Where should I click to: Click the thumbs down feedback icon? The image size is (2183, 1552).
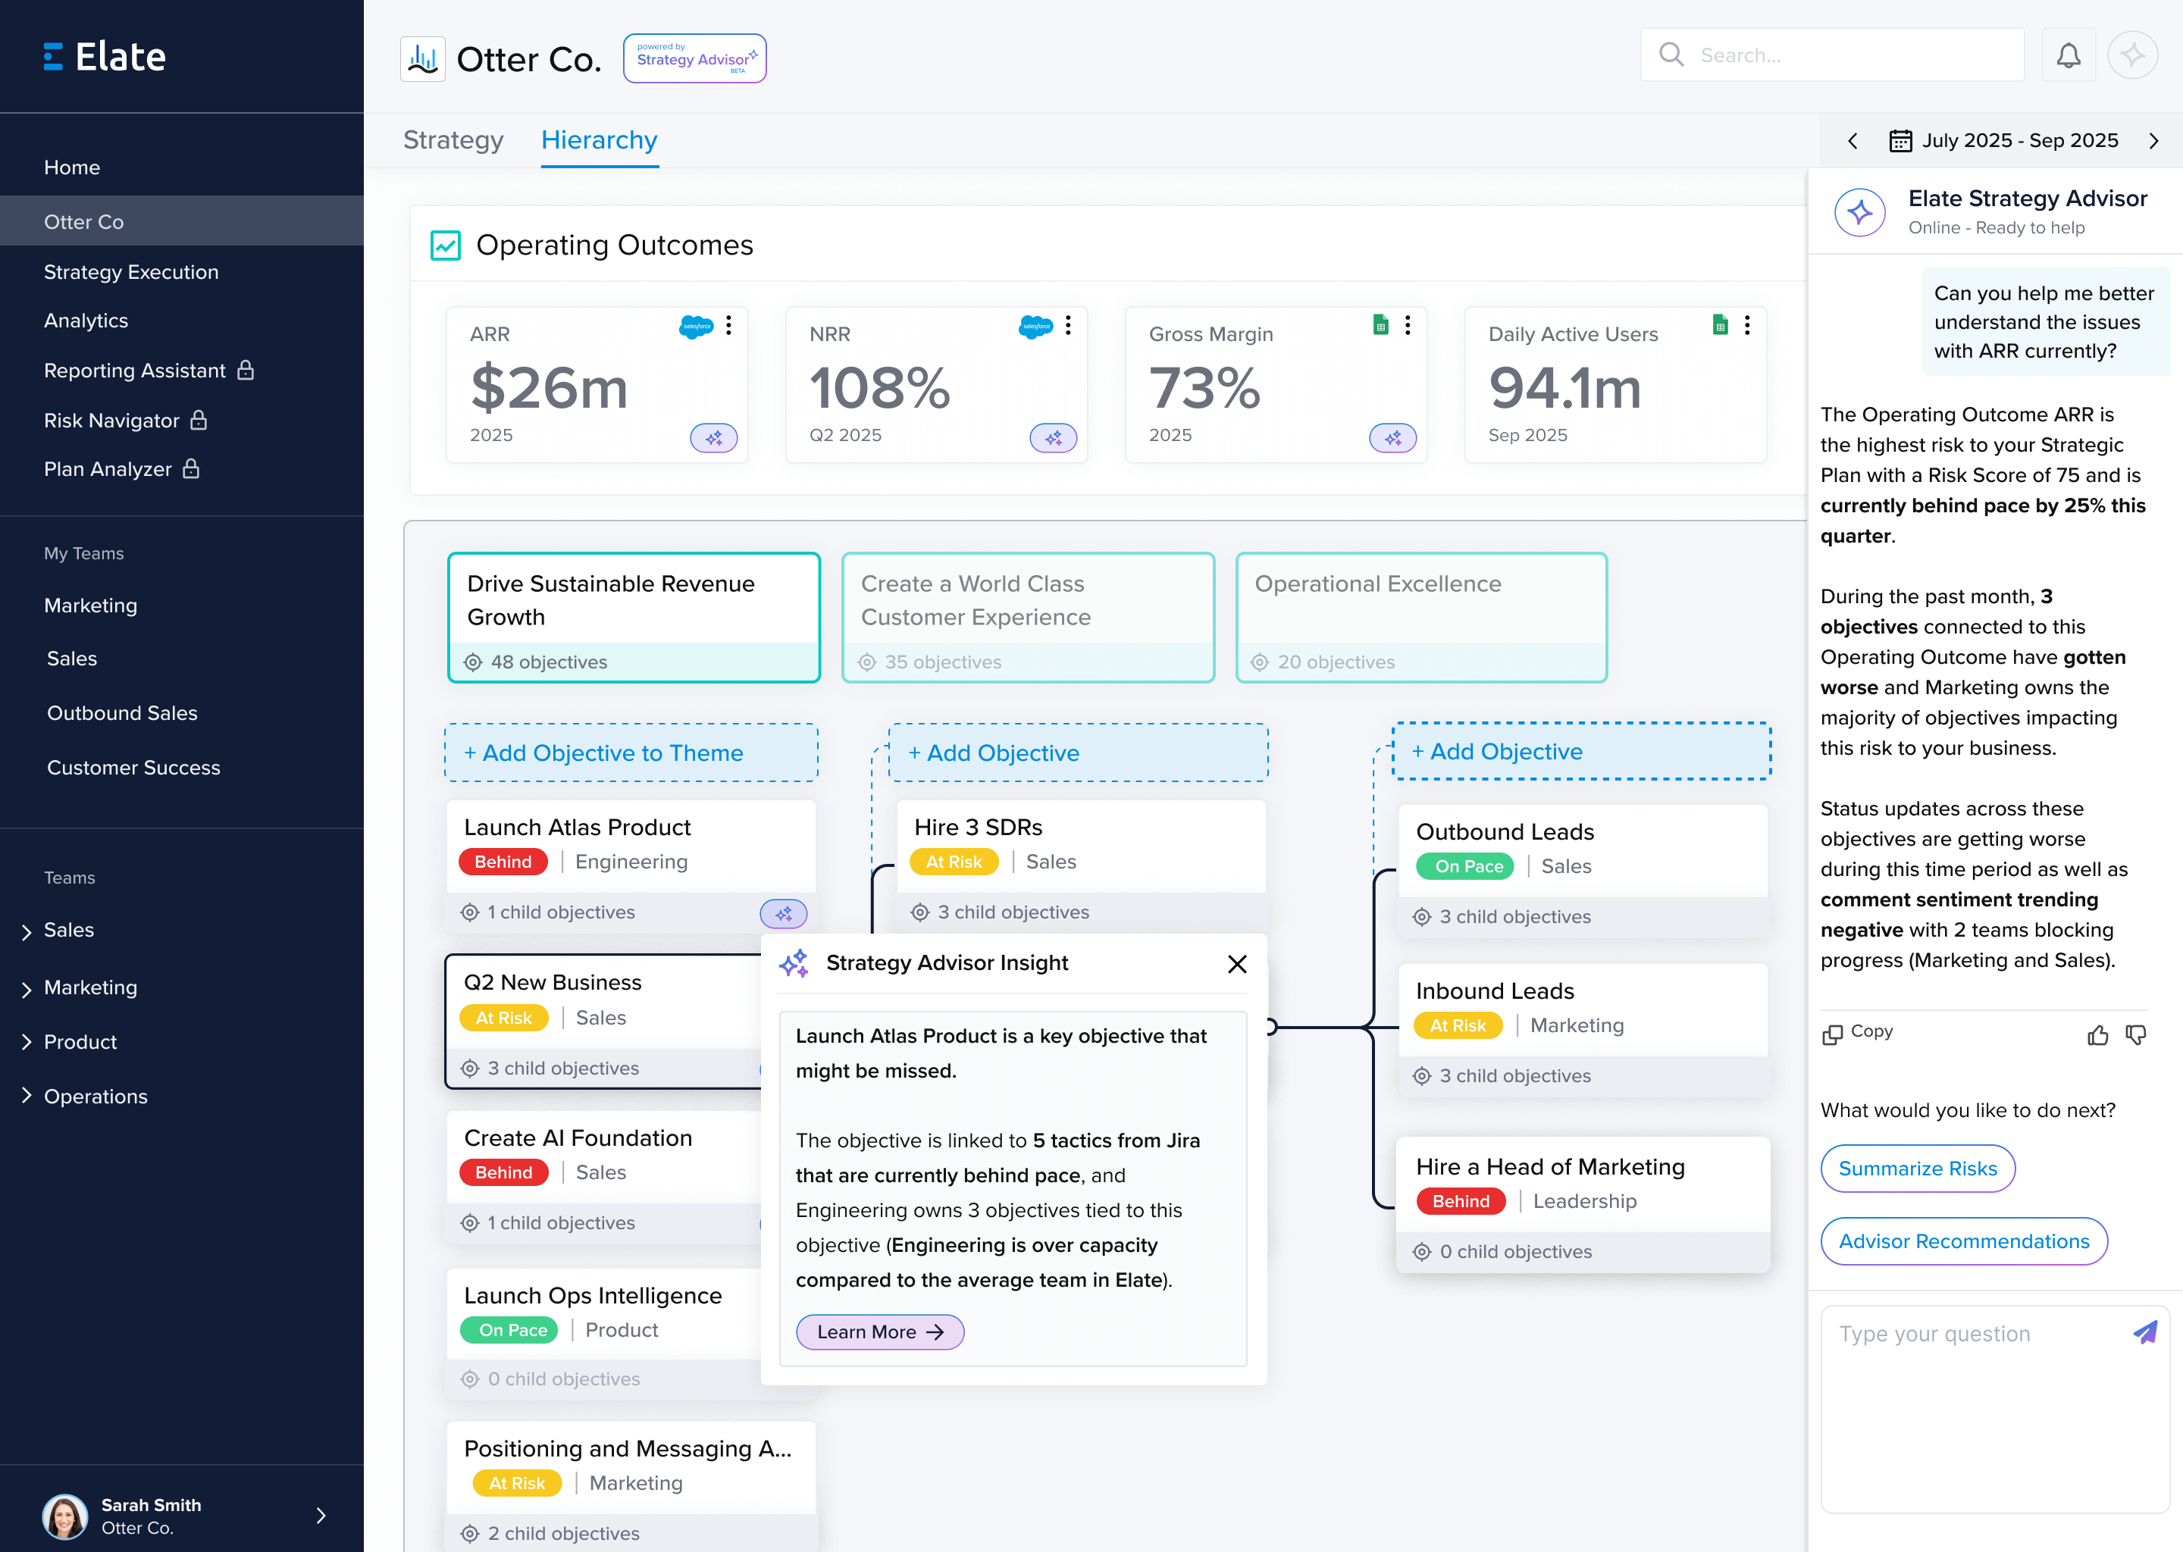(2135, 1035)
